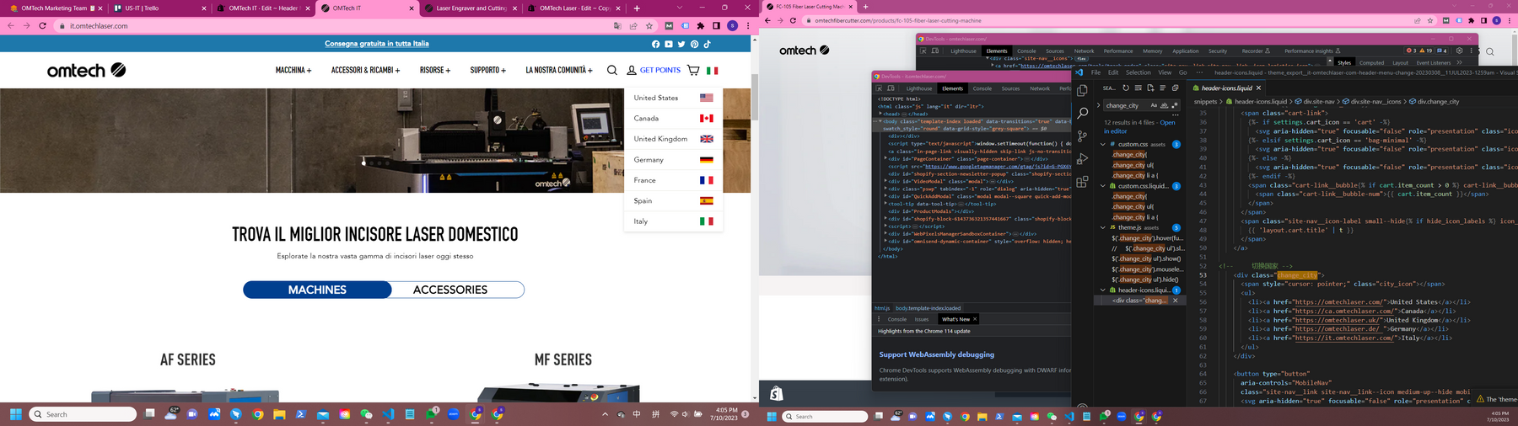The width and height of the screenshot is (1518, 426).
Task: Bookmark it.omtechlaser.com with the star icon
Action: pyautogui.click(x=649, y=26)
